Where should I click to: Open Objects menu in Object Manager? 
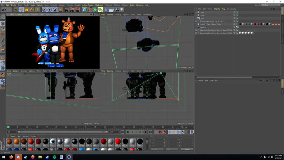coord(217,9)
